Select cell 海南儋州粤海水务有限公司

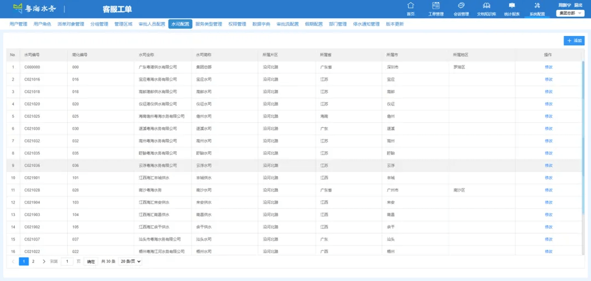[x=161, y=116]
